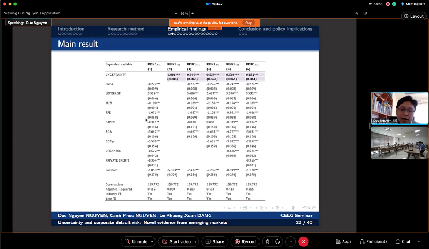Screen dimensions: 429x249
Task: Start video camera
Action: pyautogui.click(x=176, y=241)
